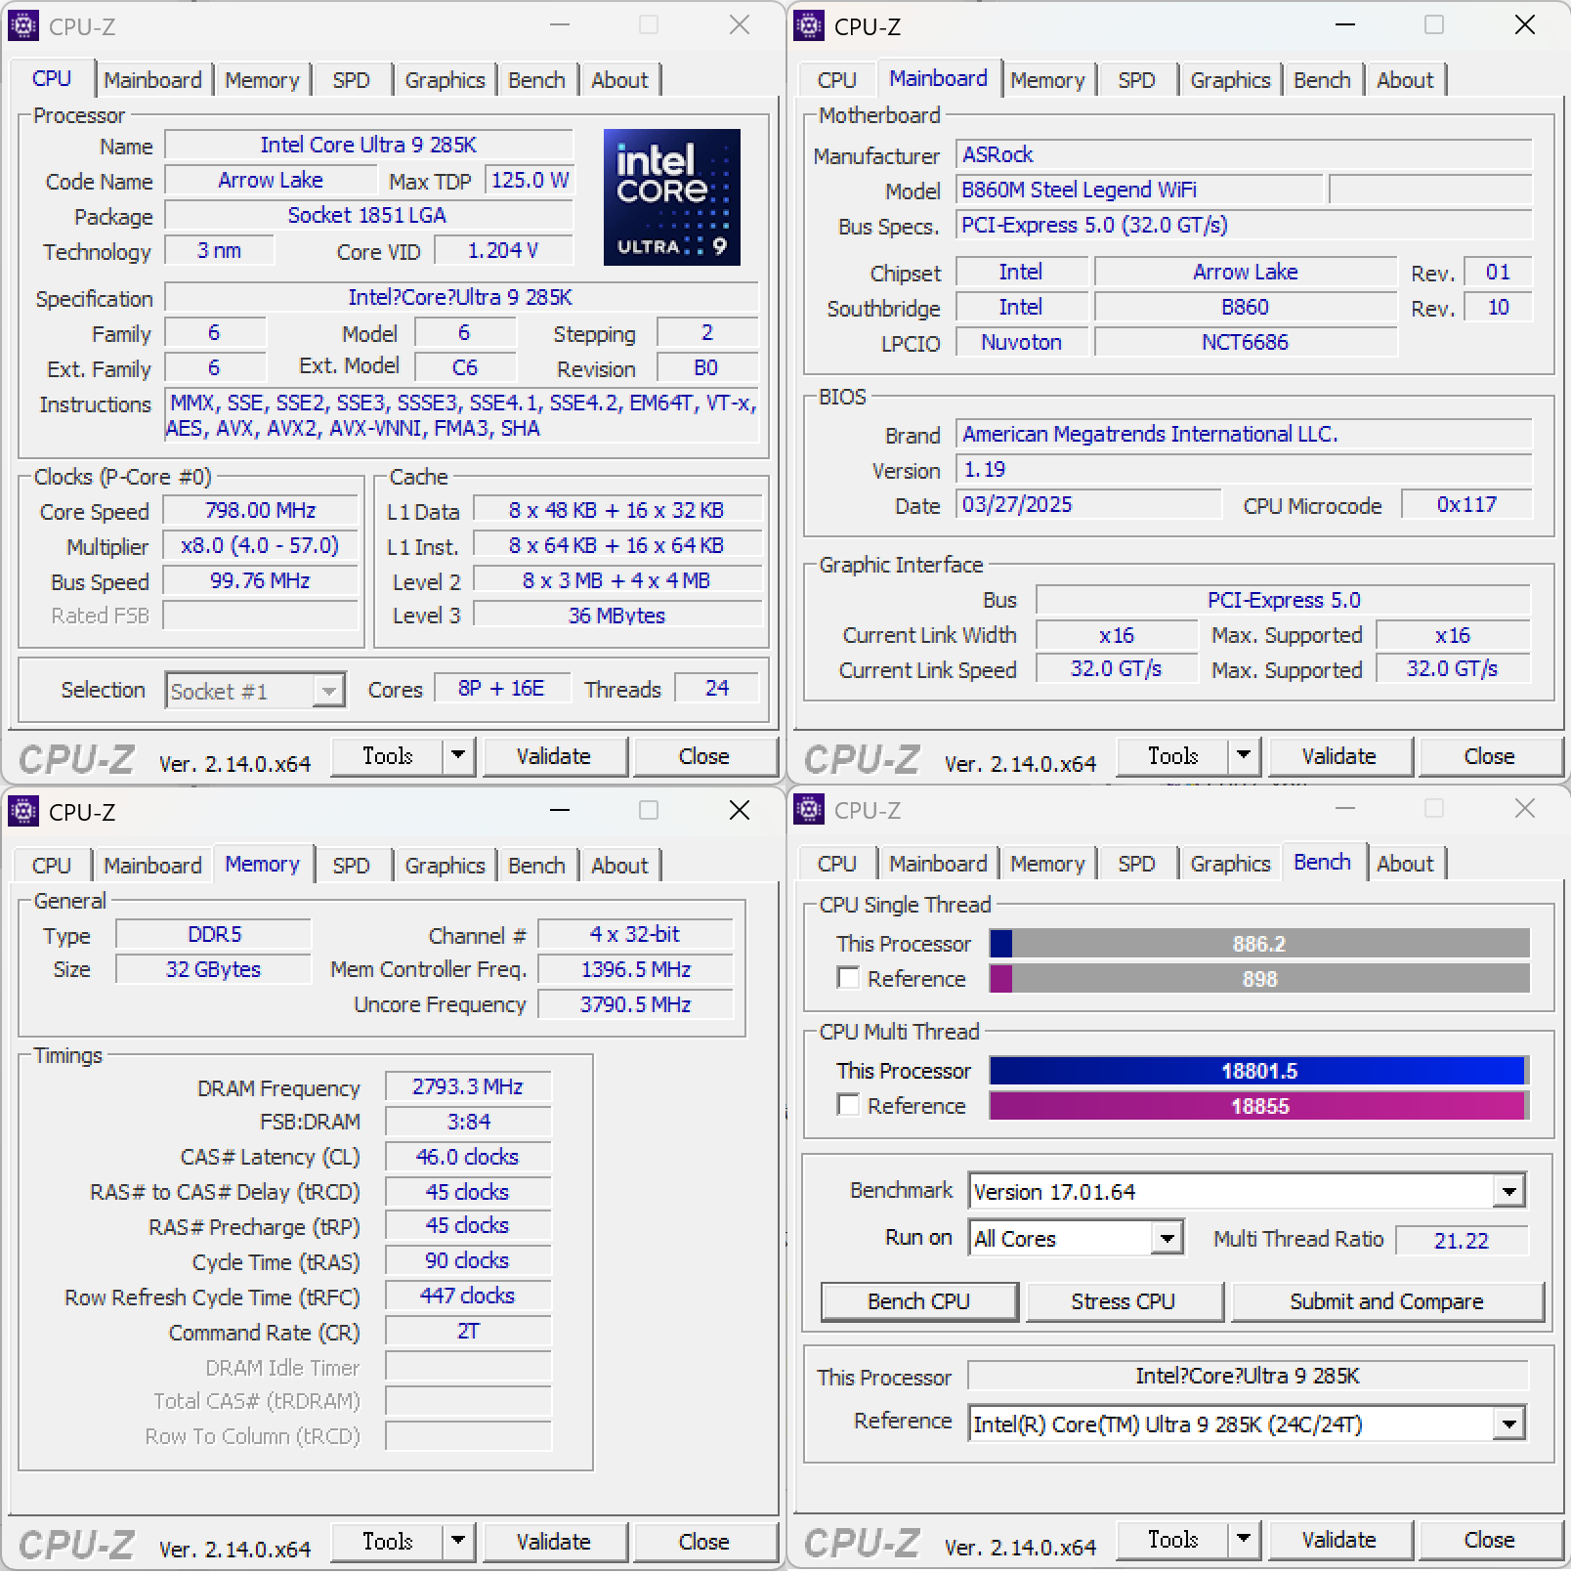Click Submit and Compare button

(x=1386, y=1301)
